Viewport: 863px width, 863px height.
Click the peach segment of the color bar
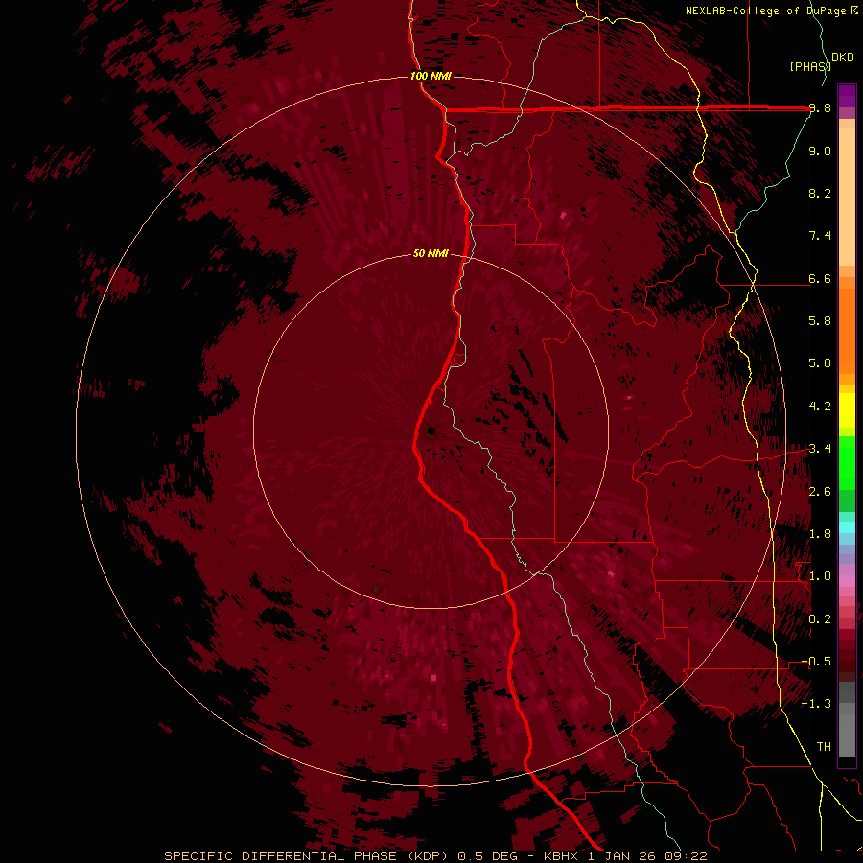click(x=847, y=193)
